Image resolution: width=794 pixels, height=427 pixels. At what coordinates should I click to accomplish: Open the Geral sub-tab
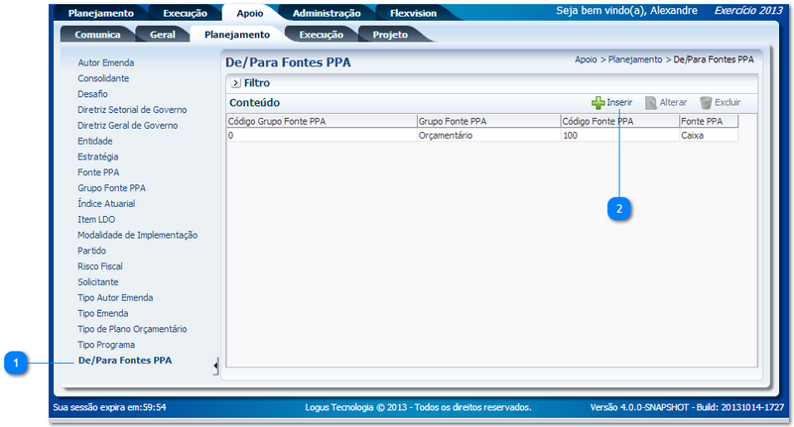click(162, 35)
